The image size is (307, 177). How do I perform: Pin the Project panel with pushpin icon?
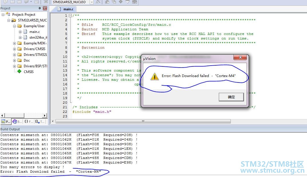[x=40, y=8]
